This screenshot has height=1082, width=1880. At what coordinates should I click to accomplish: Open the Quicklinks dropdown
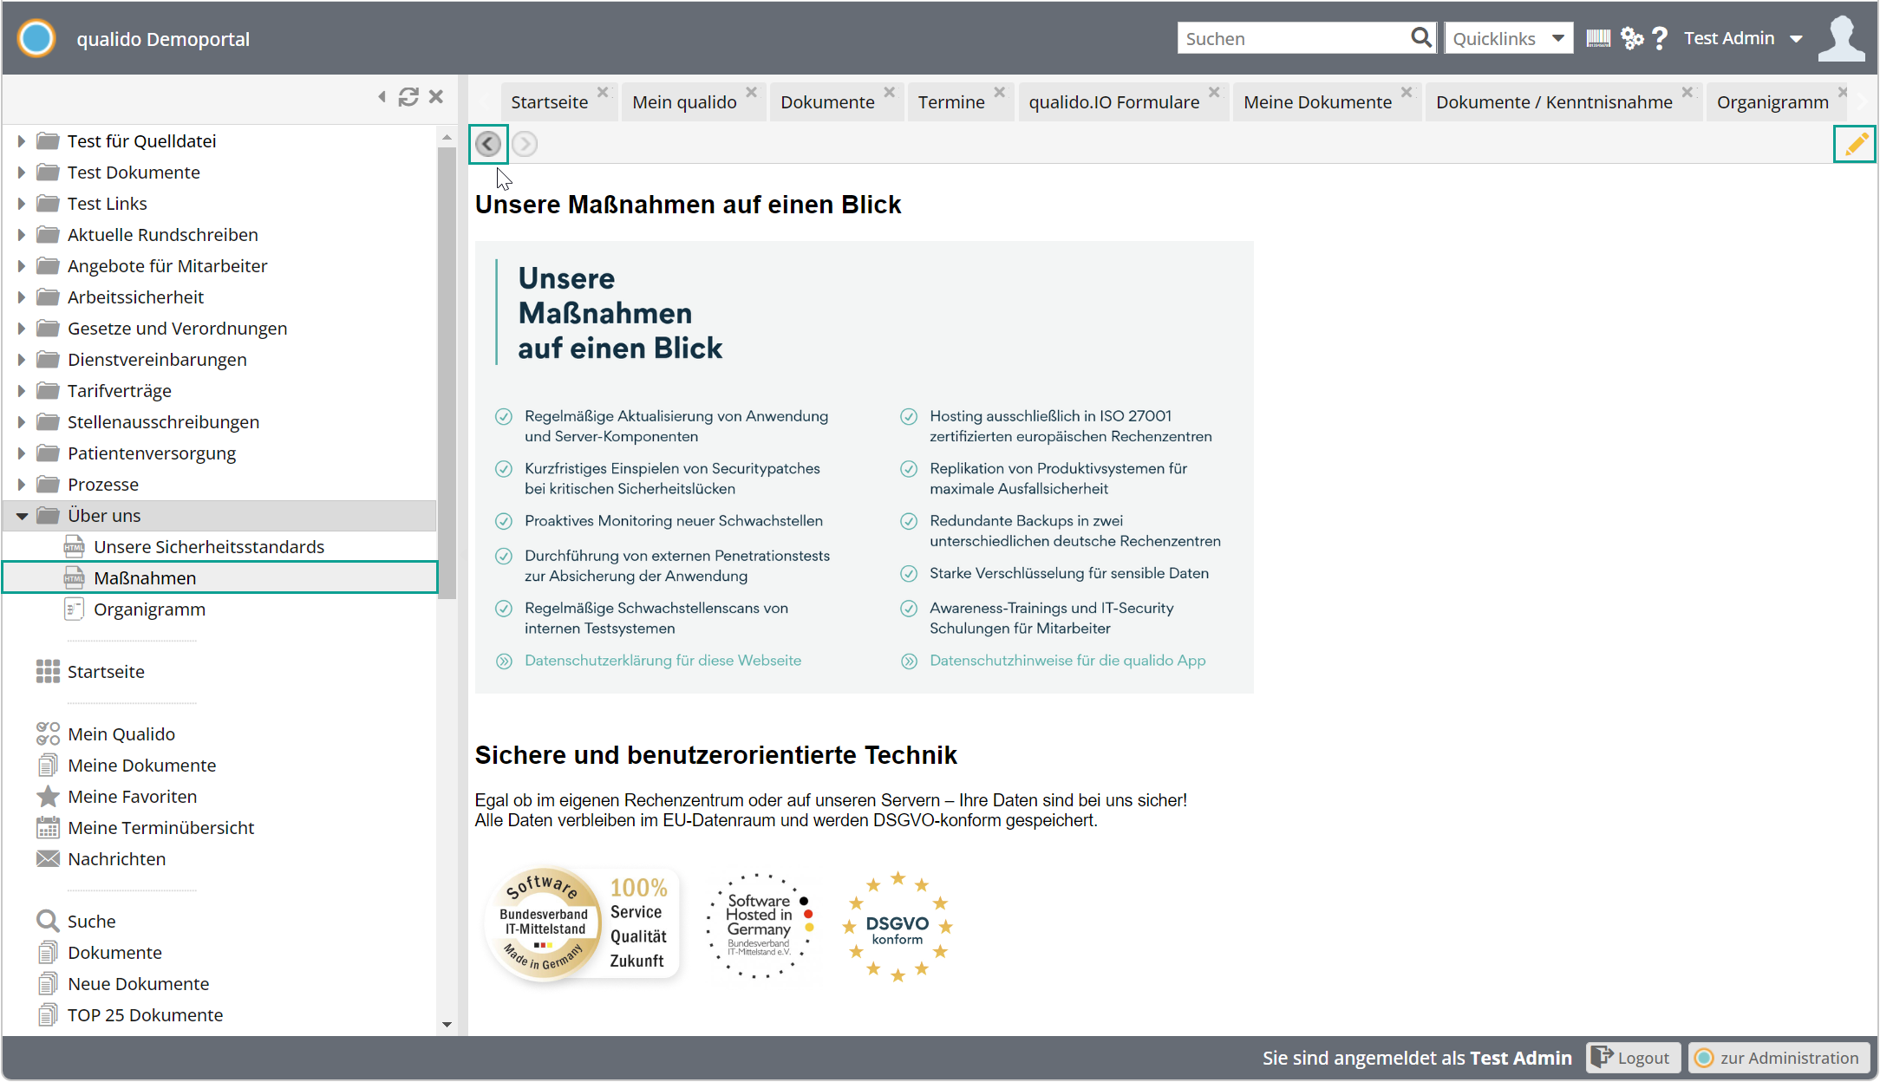1509,38
